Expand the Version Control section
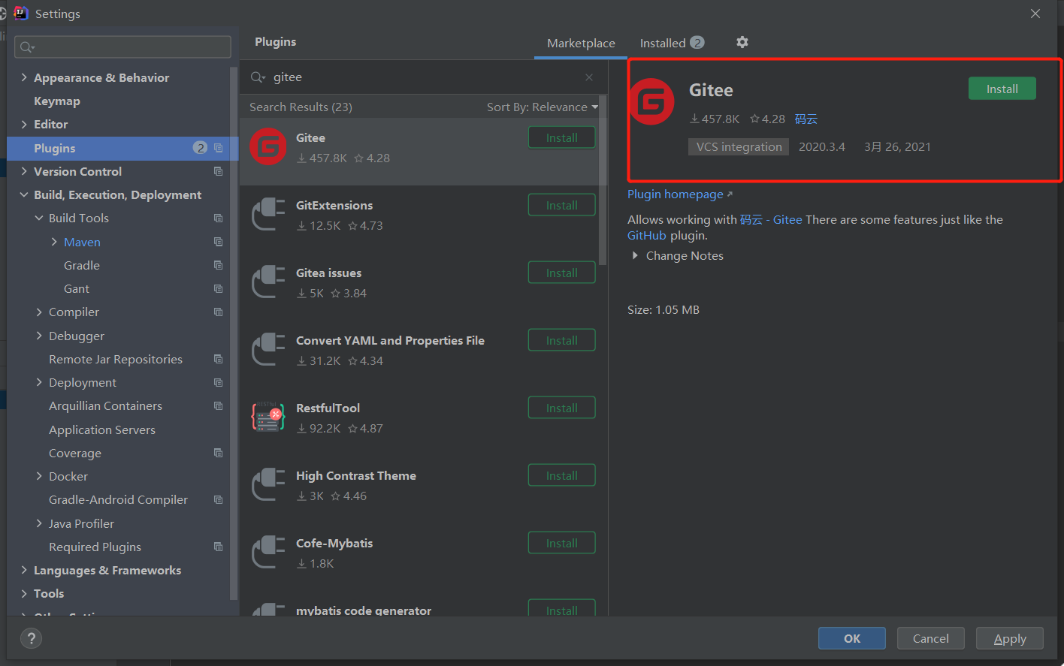The height and width of the screenshot is (666, 1064). point(24,171)
